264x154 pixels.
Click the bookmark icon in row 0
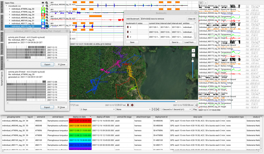(128, 27)
